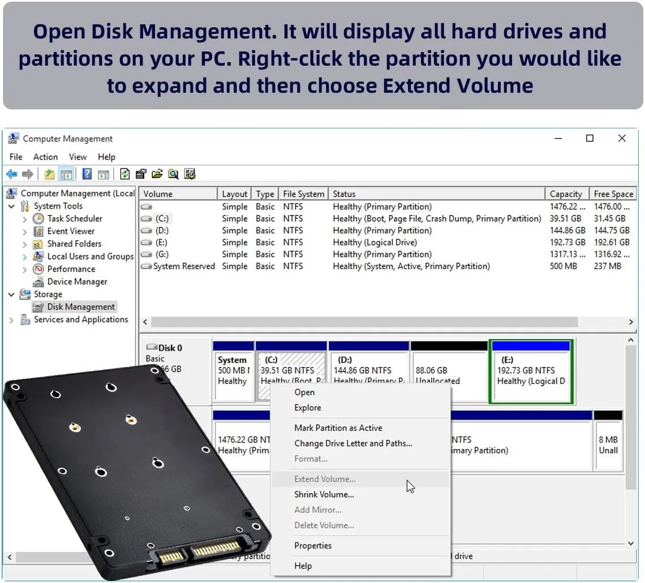The width and height of the screenshot is (645, 583).
Task: Select Properties in the context menu
Action: [312, 546]
